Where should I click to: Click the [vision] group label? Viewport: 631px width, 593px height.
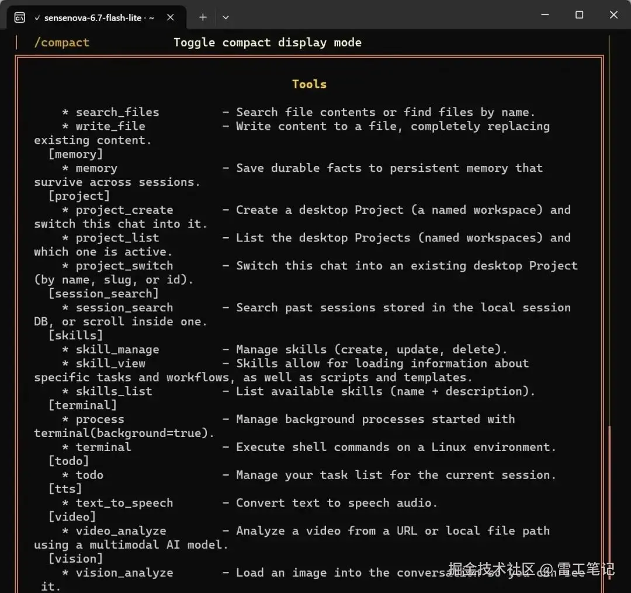coord(75,559)
